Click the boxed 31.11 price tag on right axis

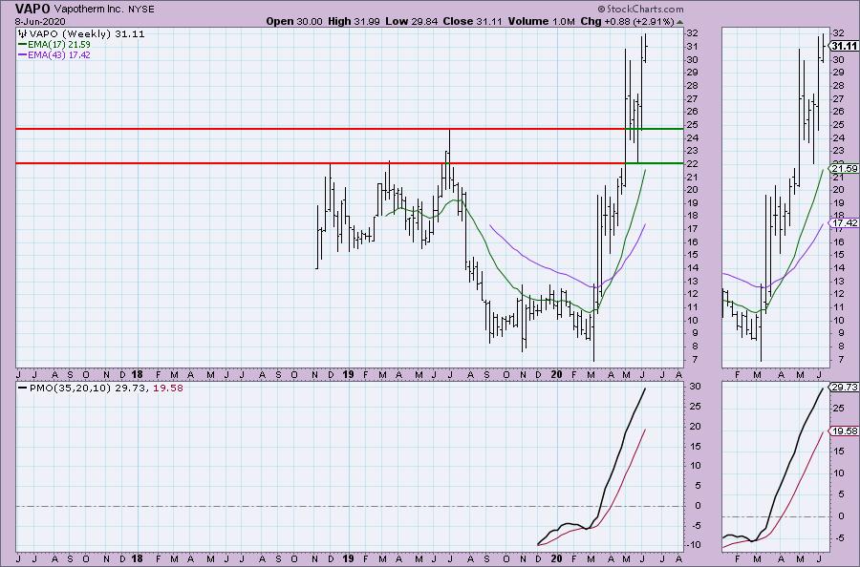pos(844,46)
